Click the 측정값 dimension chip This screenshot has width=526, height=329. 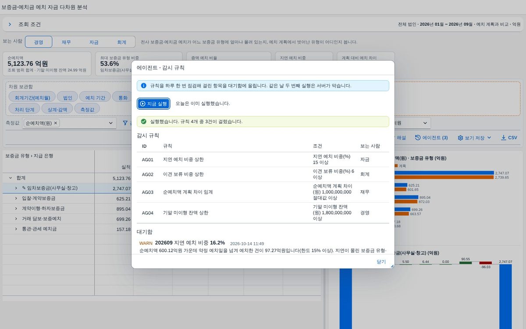(x=87, y=109)
